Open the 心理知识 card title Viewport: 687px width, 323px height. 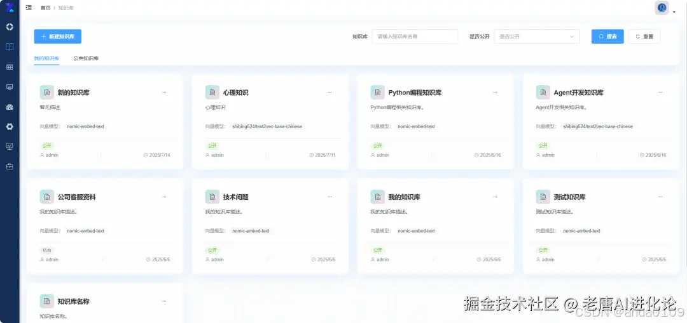(236, 93)
